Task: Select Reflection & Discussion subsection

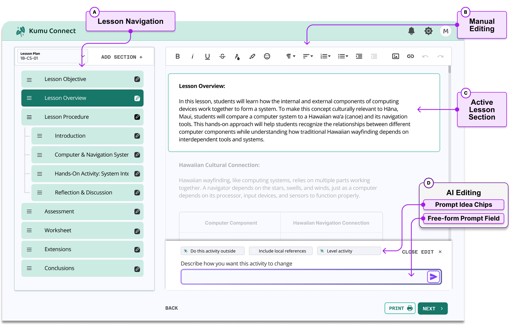Action: [x=87, y=193]
